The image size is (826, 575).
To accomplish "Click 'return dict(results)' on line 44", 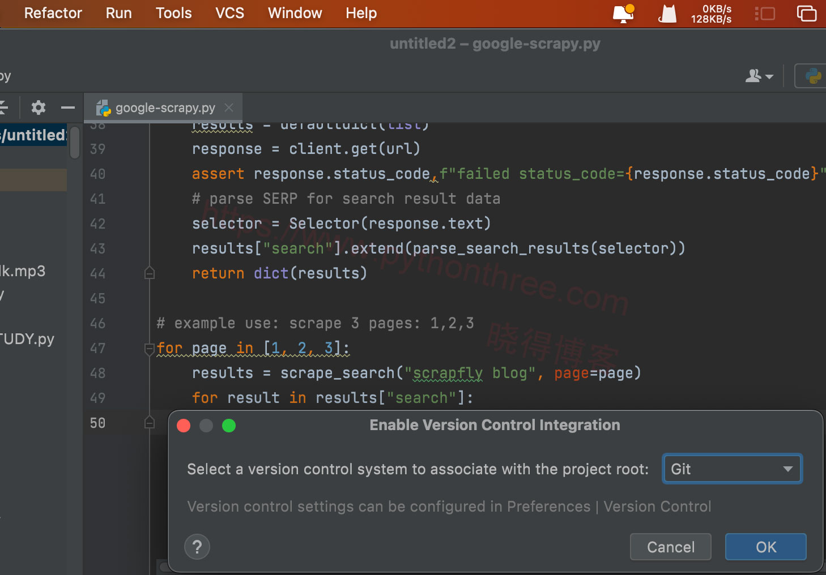I will 279,273.
